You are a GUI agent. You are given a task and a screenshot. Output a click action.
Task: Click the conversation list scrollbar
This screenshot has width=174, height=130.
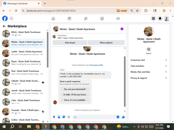coord(48,50)
